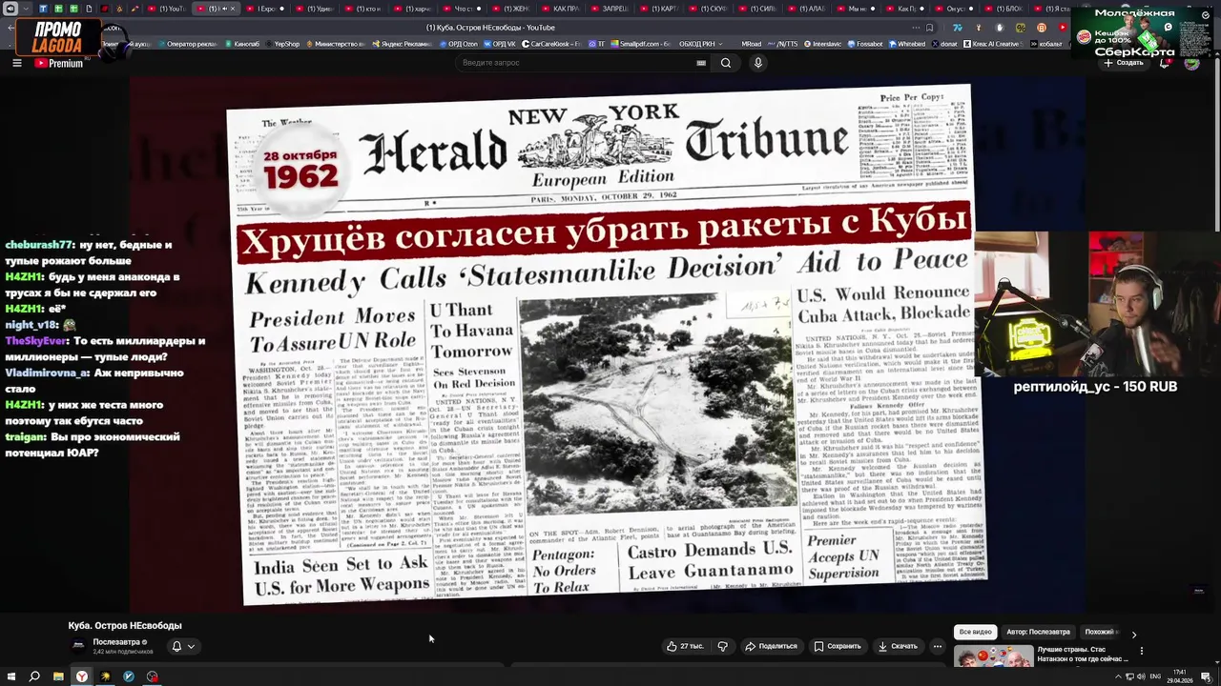Select the 'Автор: Послезавтра' chip
Image resolution: width=1221 pixels, height=686 pixels.
tap(1038, 632)
